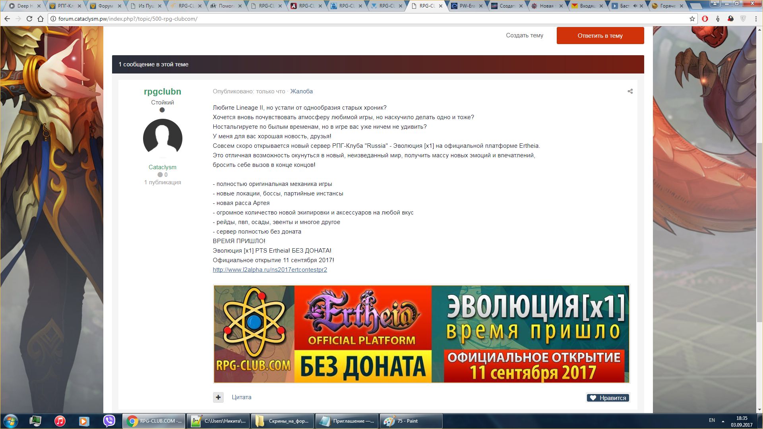The width and height of the screenshot is (763, 429).
Task: Share the post via the share icon
Action: [x=630, y=91]
